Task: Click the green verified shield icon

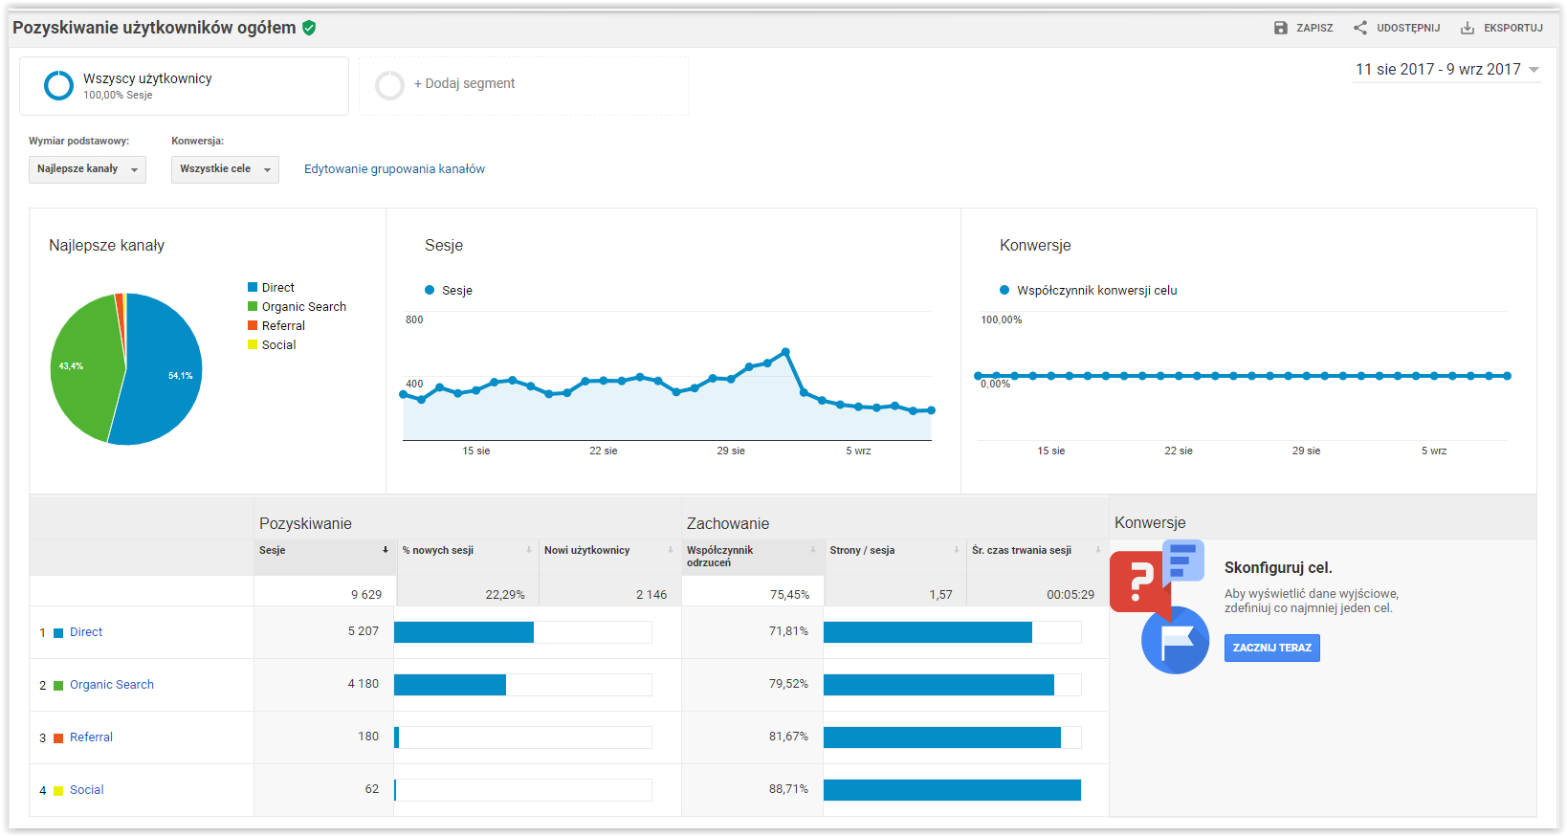Action: [309, 28]
